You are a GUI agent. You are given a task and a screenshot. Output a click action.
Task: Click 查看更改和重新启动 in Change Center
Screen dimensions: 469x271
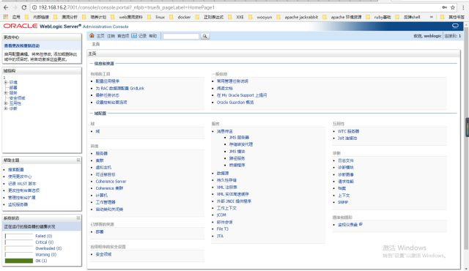22,45
